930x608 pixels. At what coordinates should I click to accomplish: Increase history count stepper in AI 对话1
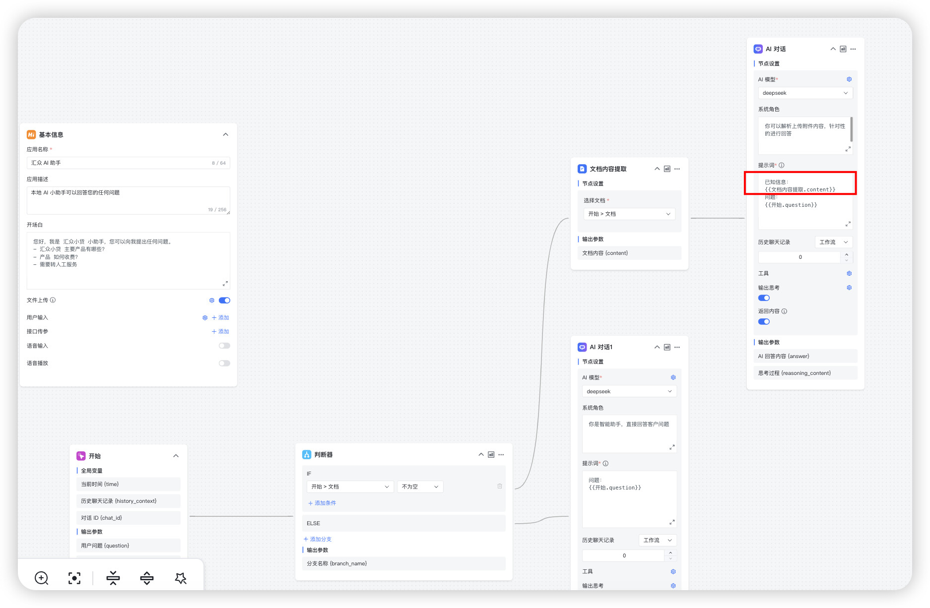[x=670, y=552]
